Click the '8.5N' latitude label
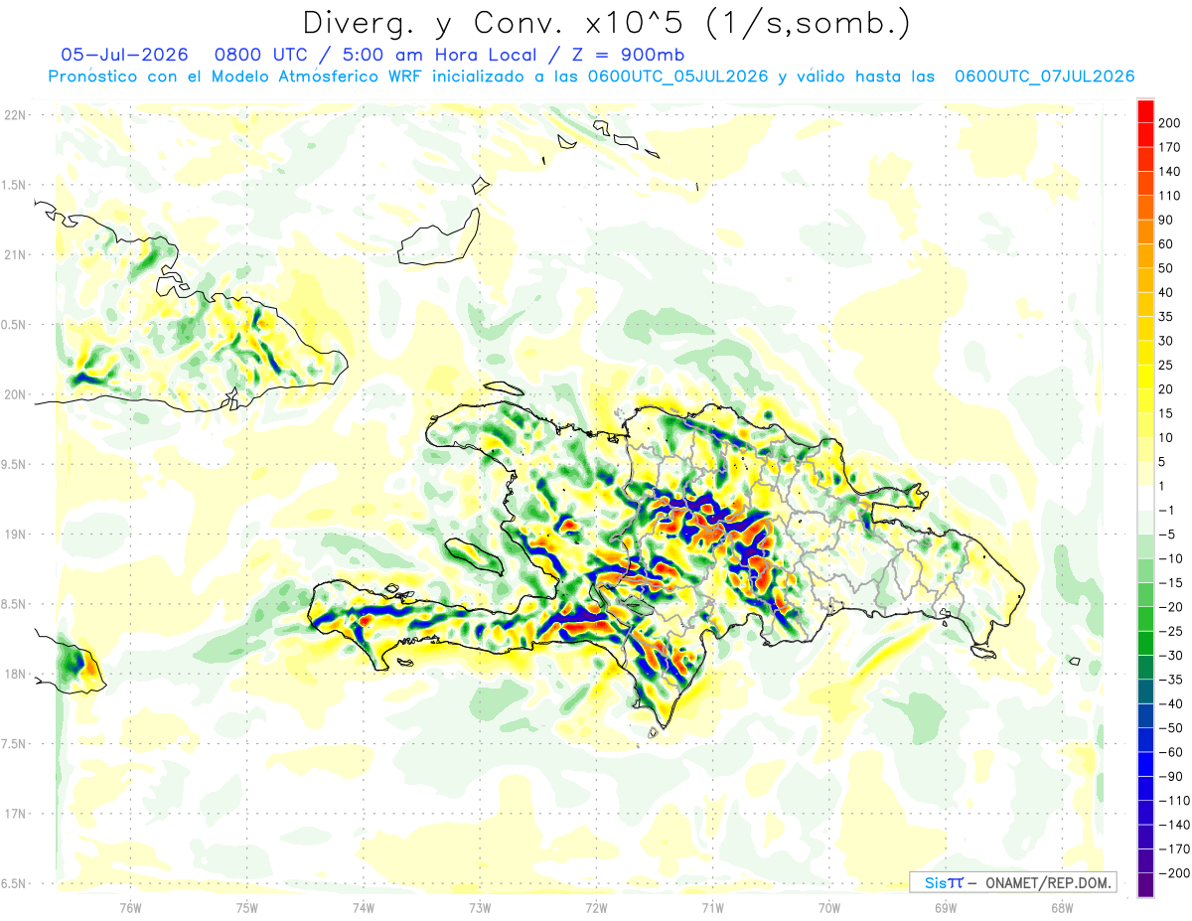1192x921 pixels. coord(15,604)
